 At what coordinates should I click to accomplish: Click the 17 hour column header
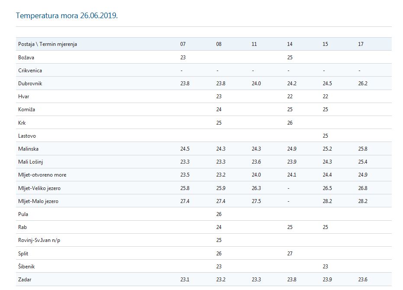tap(361, 44)
